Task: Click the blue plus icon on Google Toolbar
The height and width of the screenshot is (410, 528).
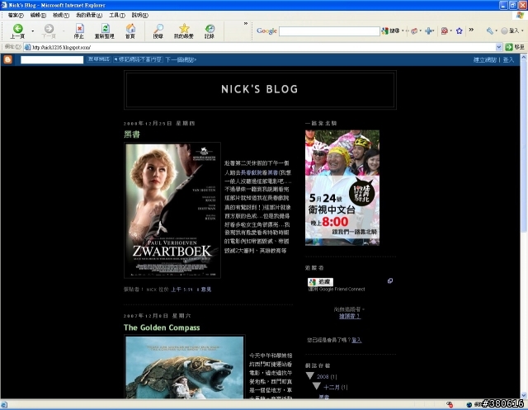Action: [x=429, y=31]
